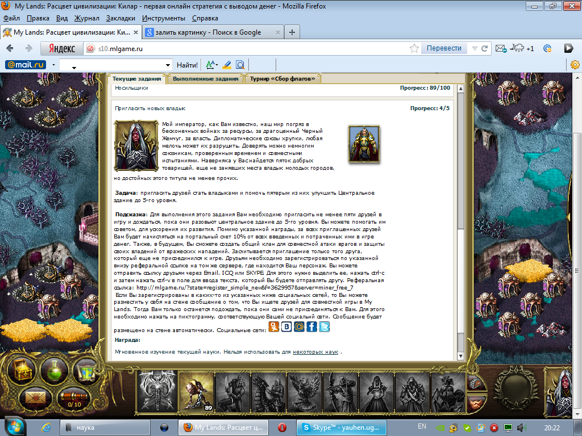Share via Mail.ru social icon
The image size is (582, 436).
[x=299, y=326]
